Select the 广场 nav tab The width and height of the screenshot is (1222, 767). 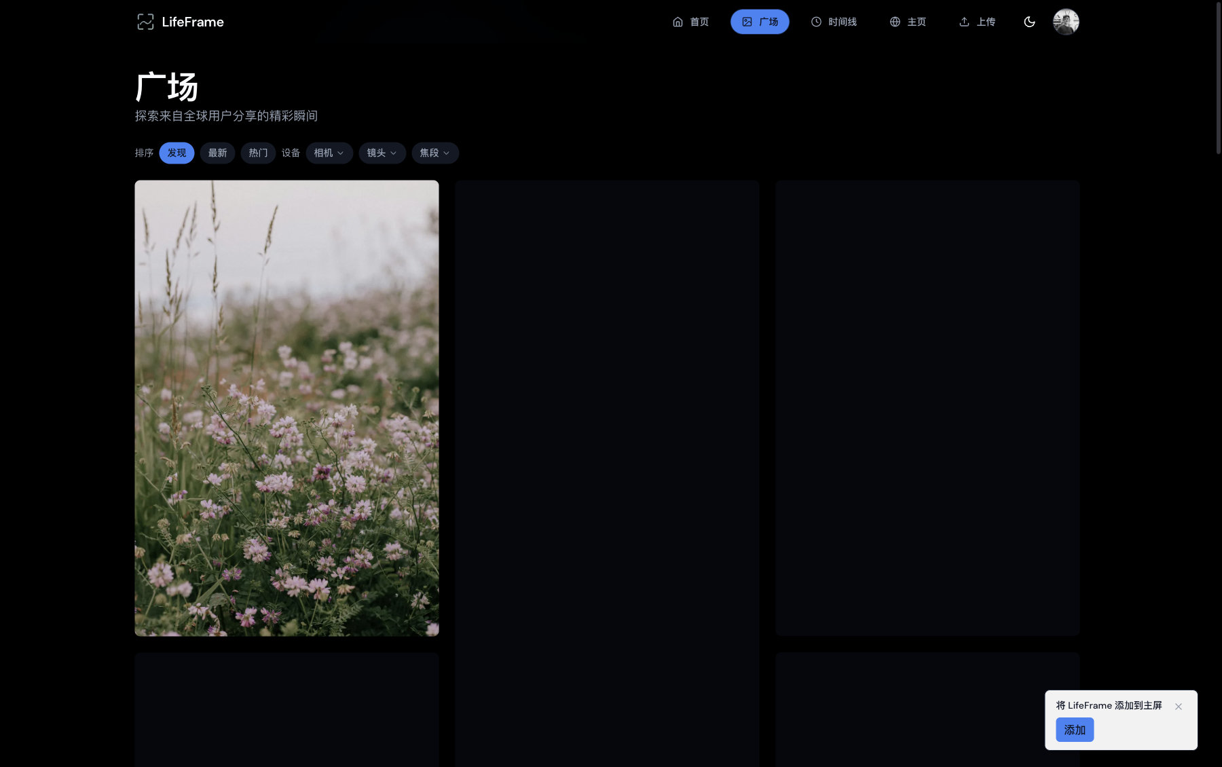pyautogui.click(x=760, y=22)
